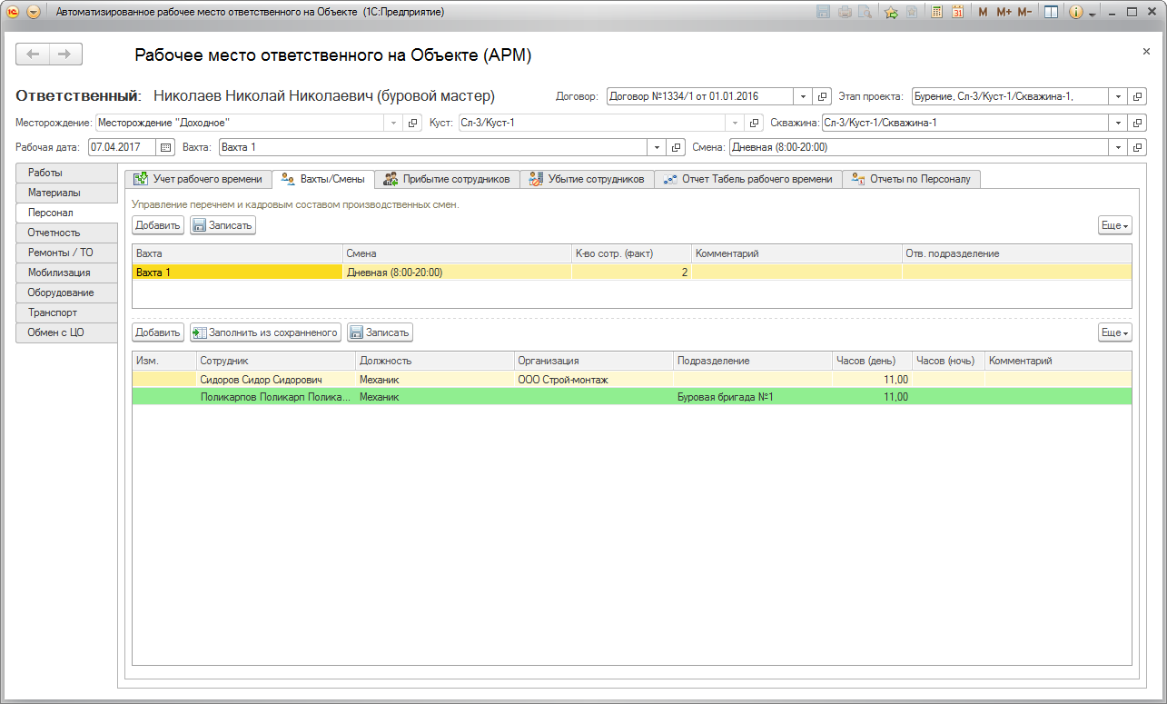This screenshot has width=1167, height=704.
Task: Open the calendar icon in title toolbar
Action: pyautogui.click(x=957, y=13)
